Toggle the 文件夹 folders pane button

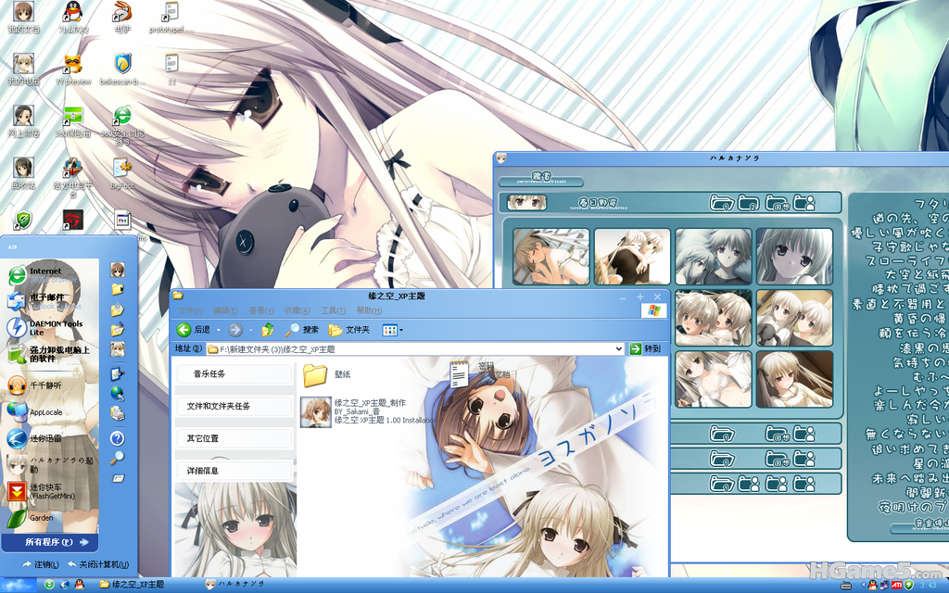[x=348, y=330]
